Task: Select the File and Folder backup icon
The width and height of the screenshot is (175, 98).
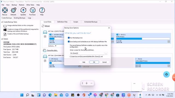Action: pyautogui.click(x=5, y=34)
